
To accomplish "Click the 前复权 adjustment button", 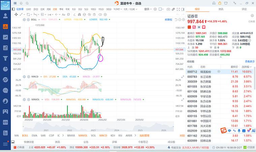I will [168, 20].
